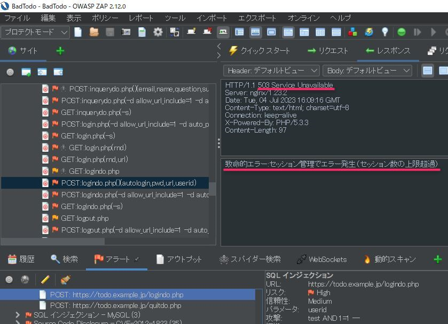The width and height of the screenshot is (448, 324).
Task: Expand the SQL インジェクション - MySQL (3) node
Action: coord(18,315)
